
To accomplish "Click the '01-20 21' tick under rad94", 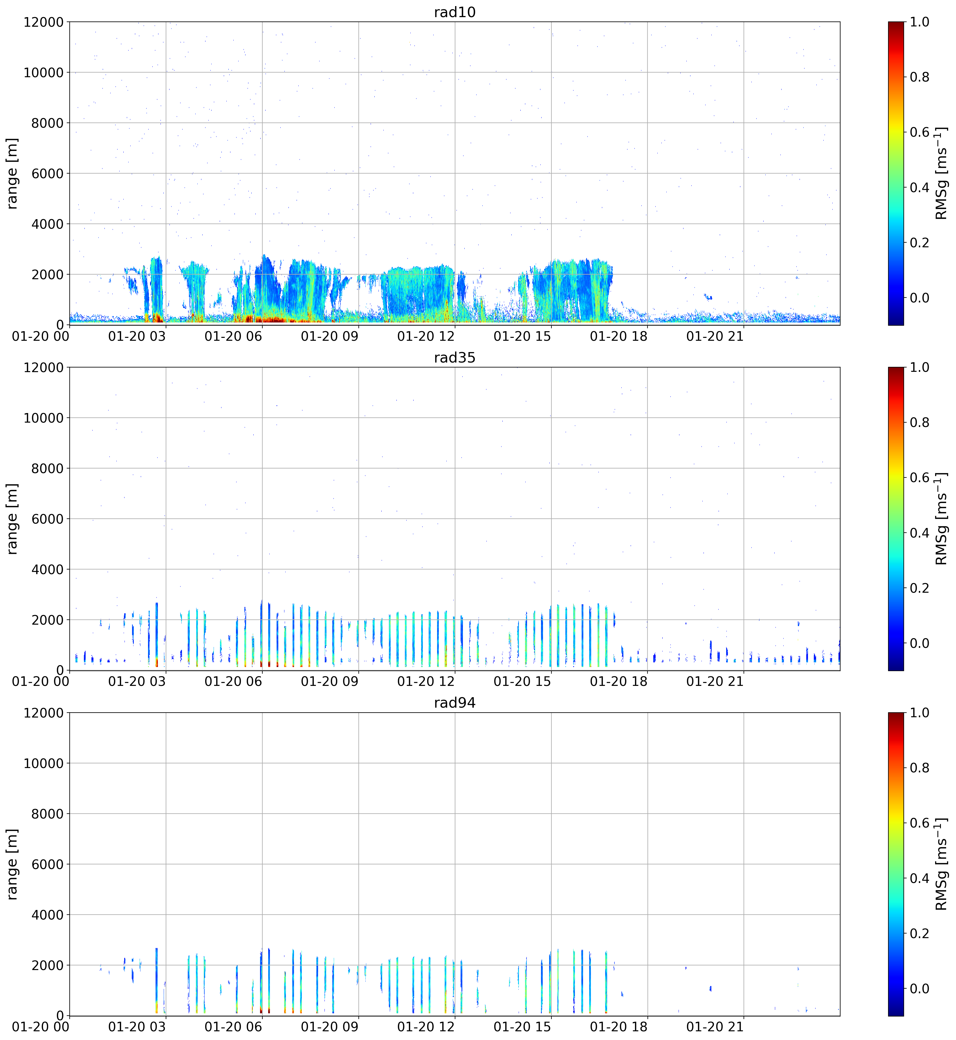I will (x=715, y=1027).
